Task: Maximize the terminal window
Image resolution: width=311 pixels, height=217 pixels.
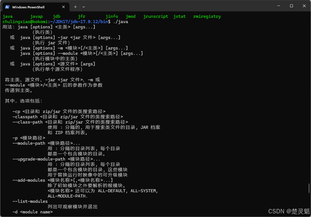Action: point(291,6)
